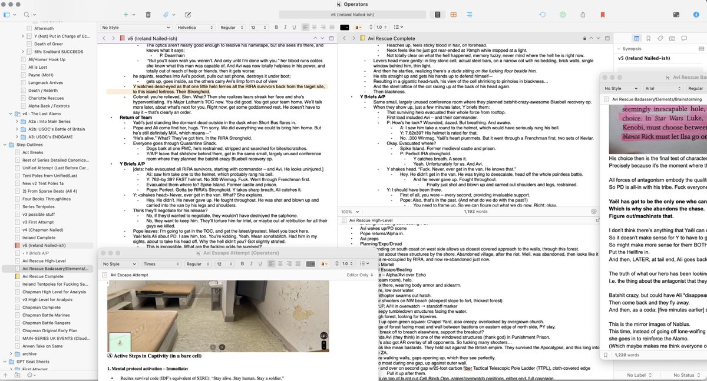Click the Trash icon in main toolbar
Viewport: 707px width, 381px height.
pos(148,14)
